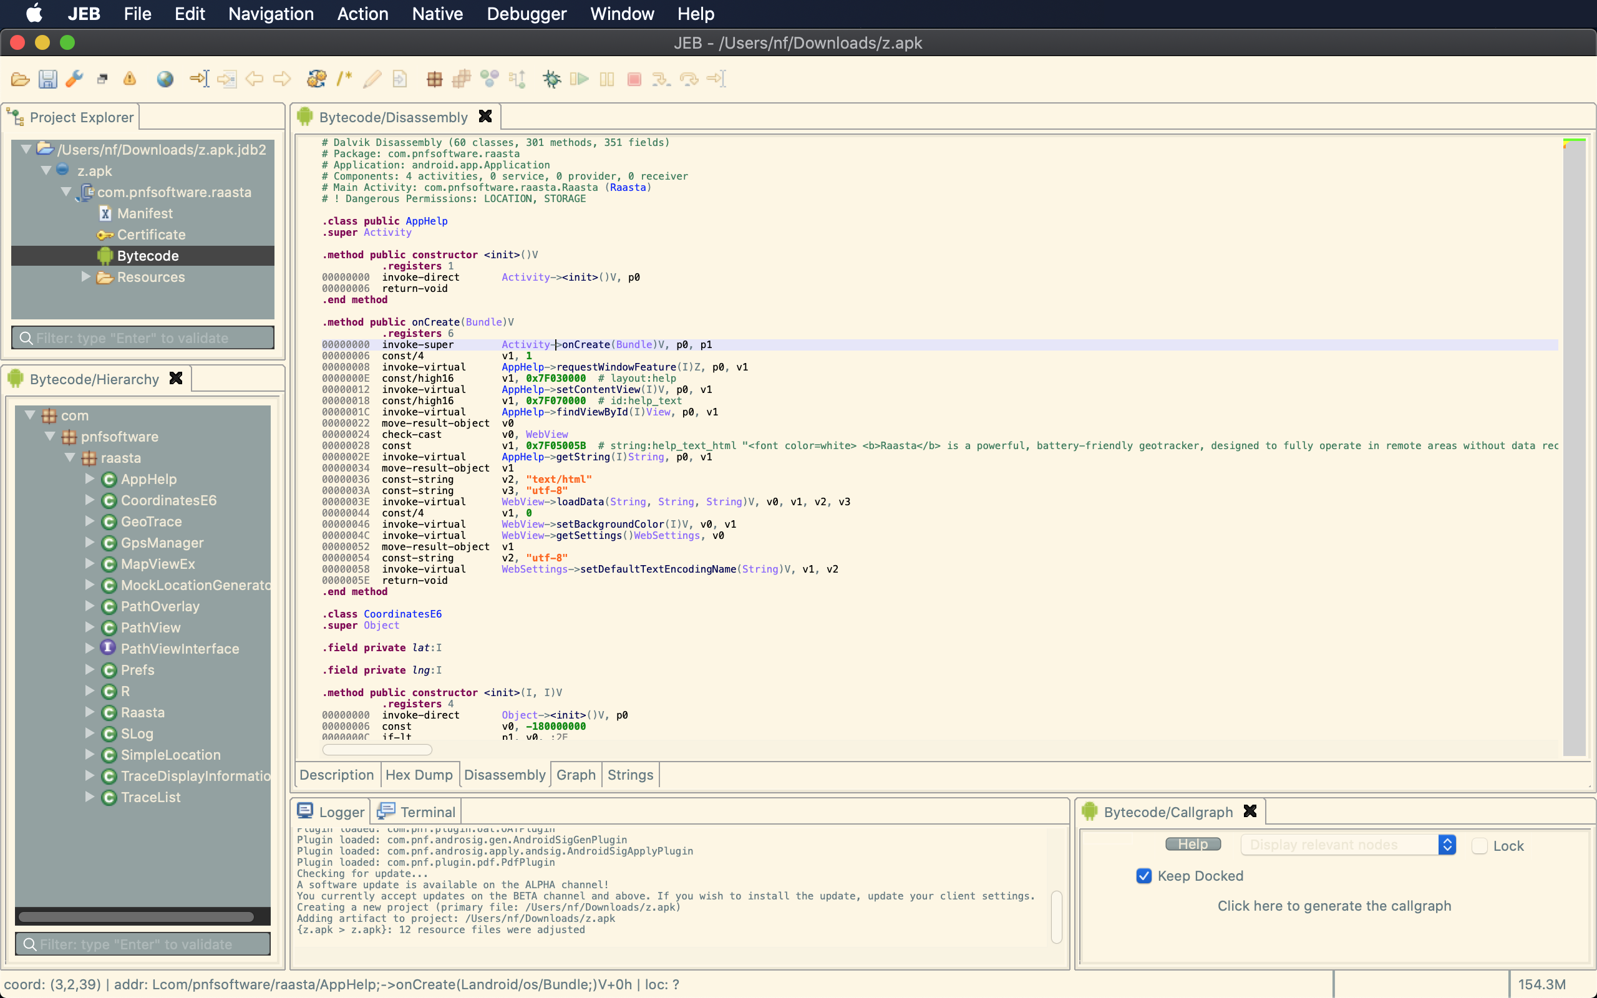The height and width of the screenshot is (998, 1597).
Task: Open the warning notifications icon
Action: tap(130, 79)
